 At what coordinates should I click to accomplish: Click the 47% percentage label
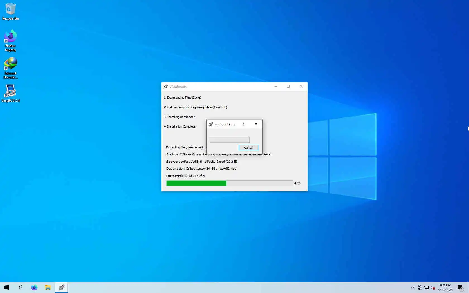pyautogui.click(x=297, y=183)
